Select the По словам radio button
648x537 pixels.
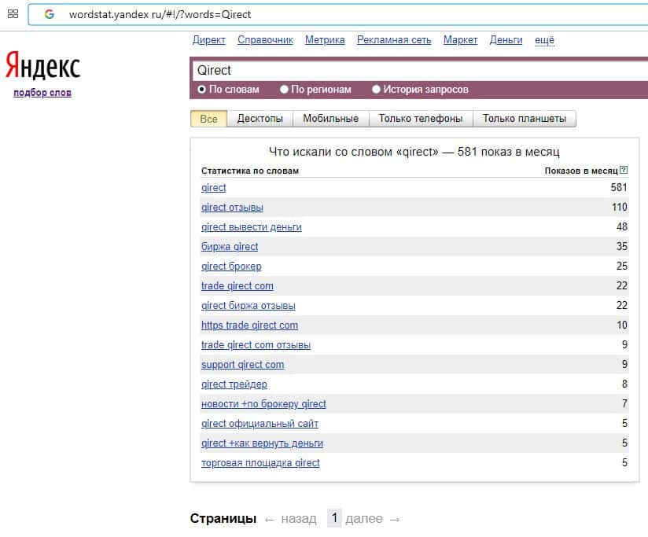coord(202,90)
